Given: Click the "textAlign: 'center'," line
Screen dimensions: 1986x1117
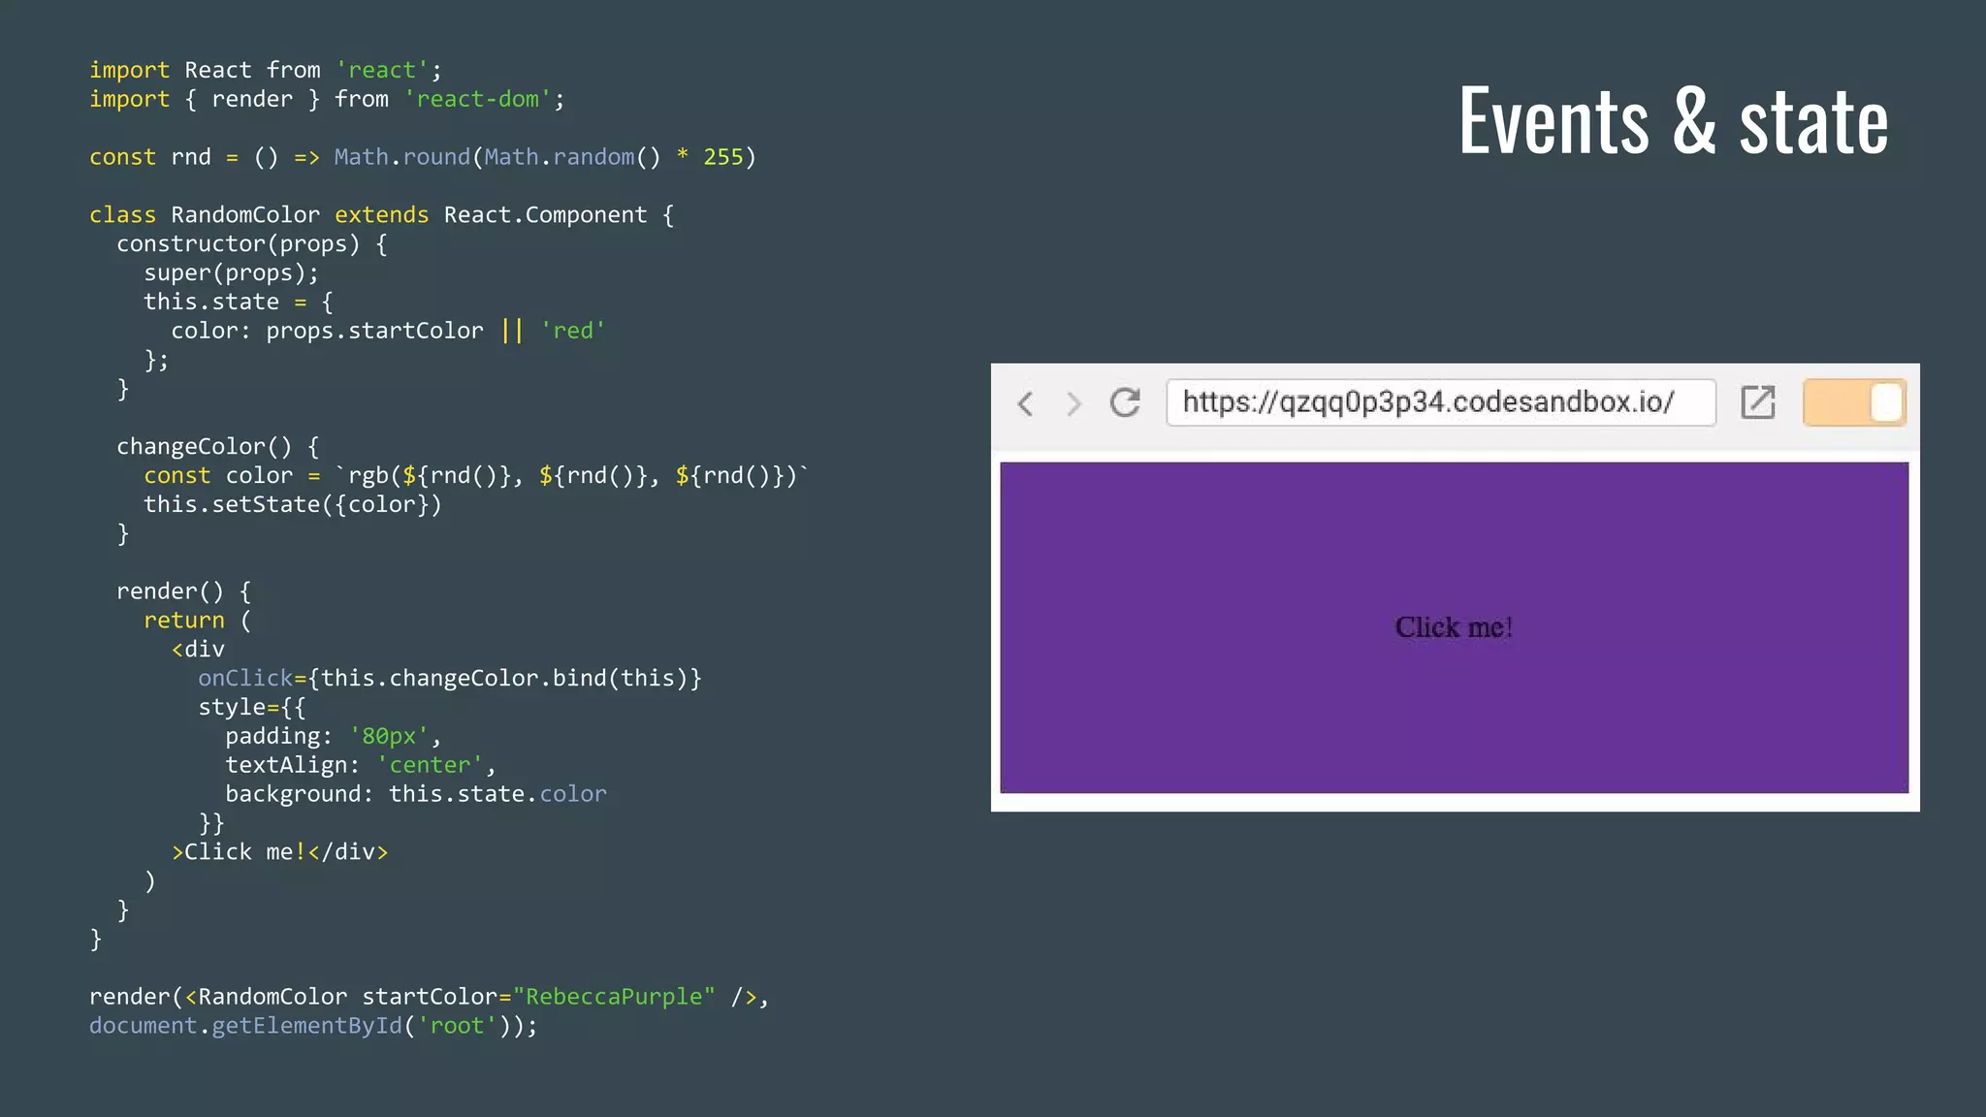Looking at the screenshot, I should click(361, 765).
